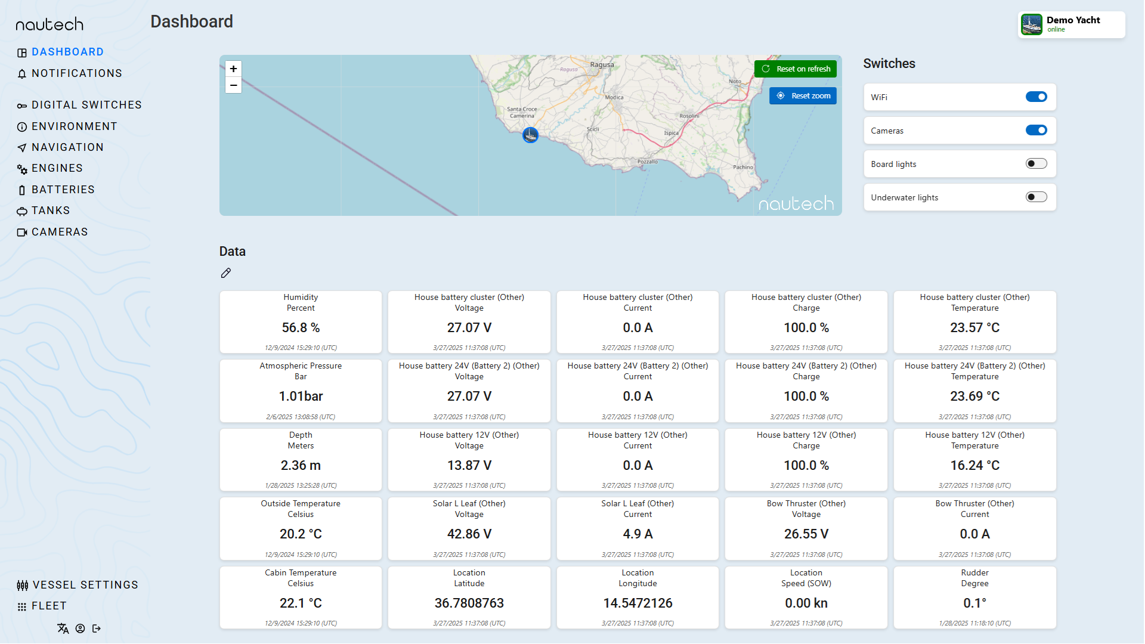
Task: Click the language translate icon
Action: coord(63,628)
